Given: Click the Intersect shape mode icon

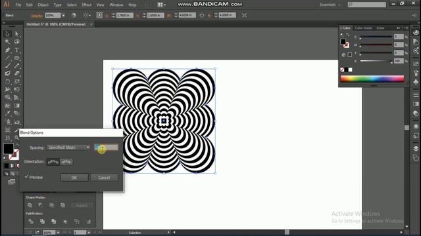Looking at the screenshot, I should click(x=51, y=205).
